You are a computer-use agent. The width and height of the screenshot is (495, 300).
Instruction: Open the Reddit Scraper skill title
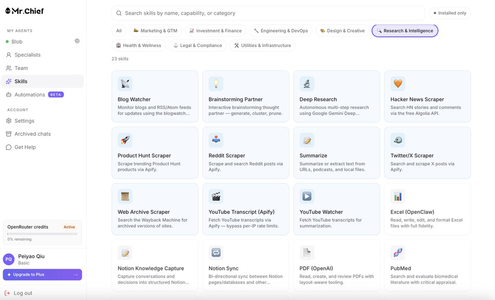coord(227,155)
